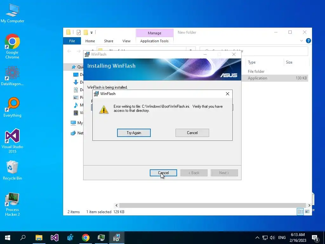Viewport: 325px width, 244px height.
Task: Open the notification center icon
Action: [315, 238]
